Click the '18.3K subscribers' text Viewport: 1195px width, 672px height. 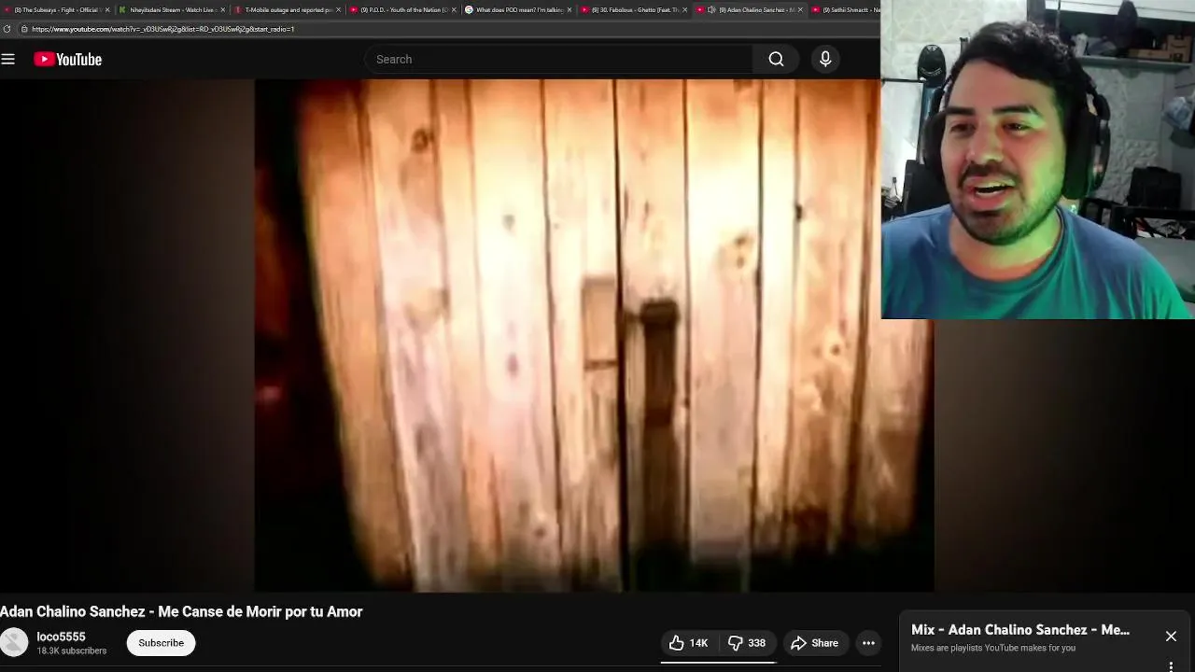(71, 651)
